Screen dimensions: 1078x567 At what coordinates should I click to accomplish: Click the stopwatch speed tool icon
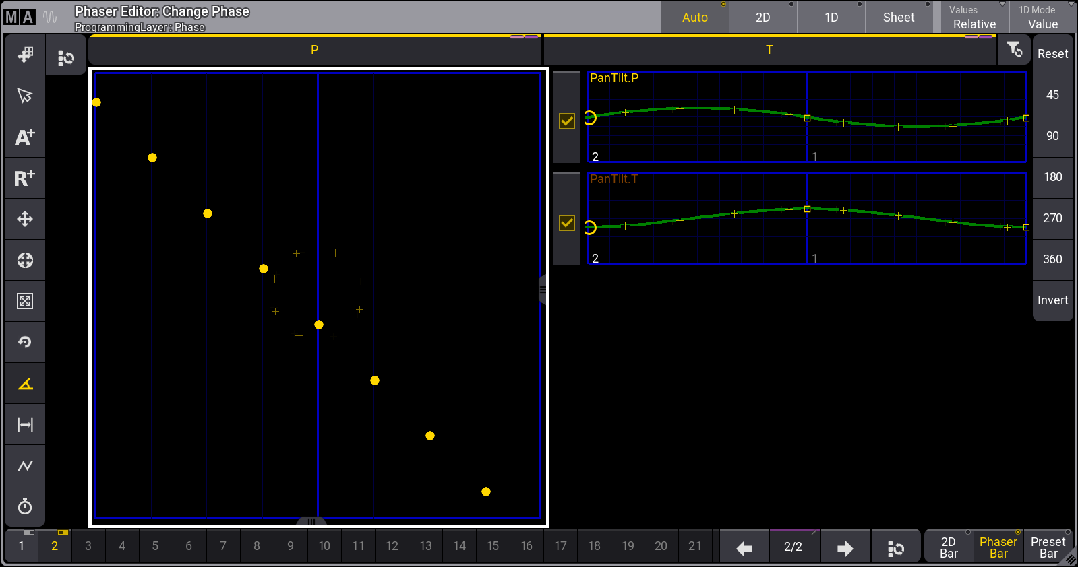[25, 506]
